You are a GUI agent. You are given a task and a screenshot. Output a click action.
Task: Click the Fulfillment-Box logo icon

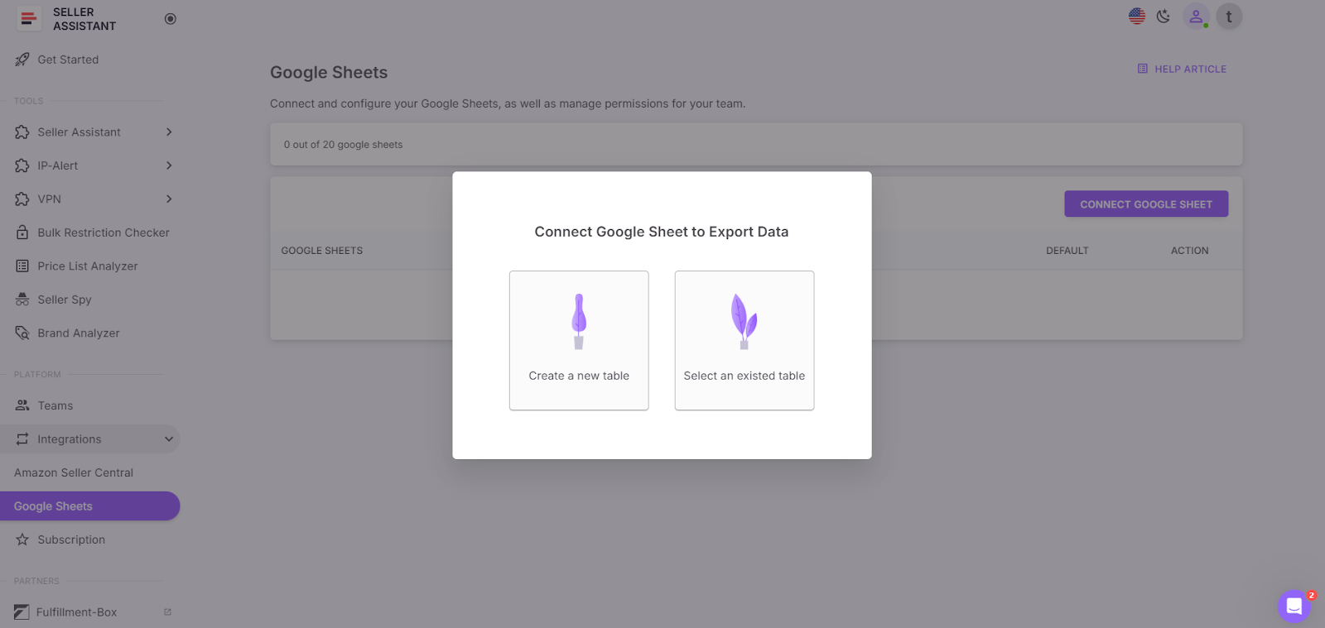pyautogui.click(x=22, y=612)
